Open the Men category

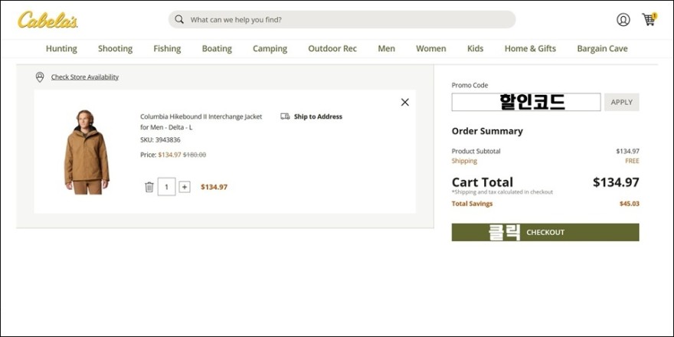[x=387, y=48]
